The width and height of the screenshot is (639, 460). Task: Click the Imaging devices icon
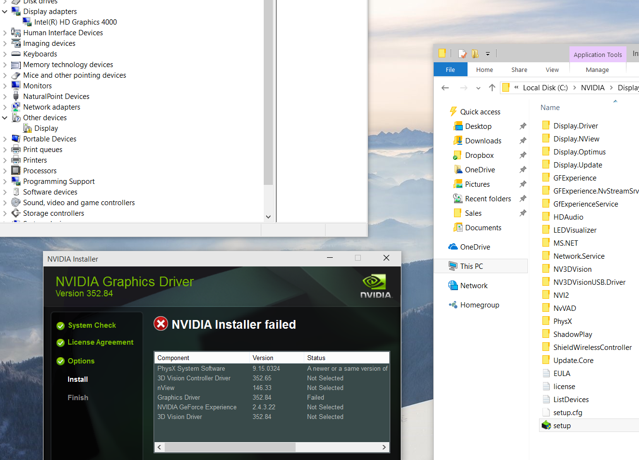click(x=16, y=43)
